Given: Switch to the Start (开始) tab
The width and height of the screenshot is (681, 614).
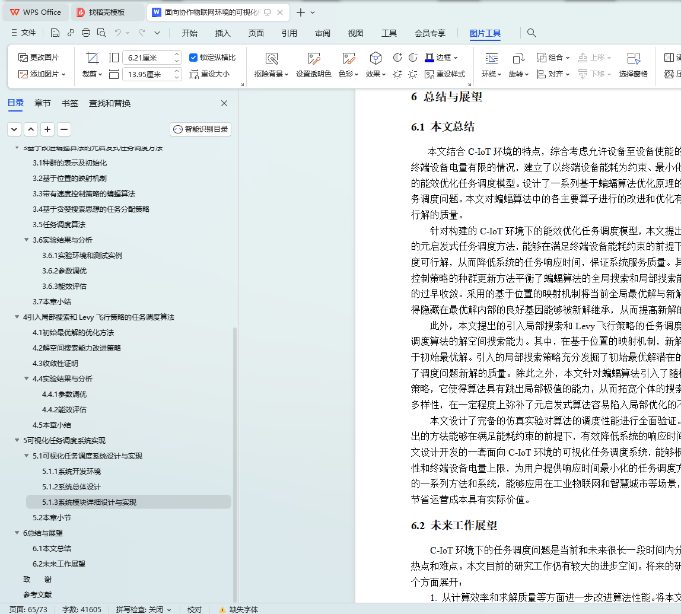Looking at the screenshot, I should click(189, 33).
